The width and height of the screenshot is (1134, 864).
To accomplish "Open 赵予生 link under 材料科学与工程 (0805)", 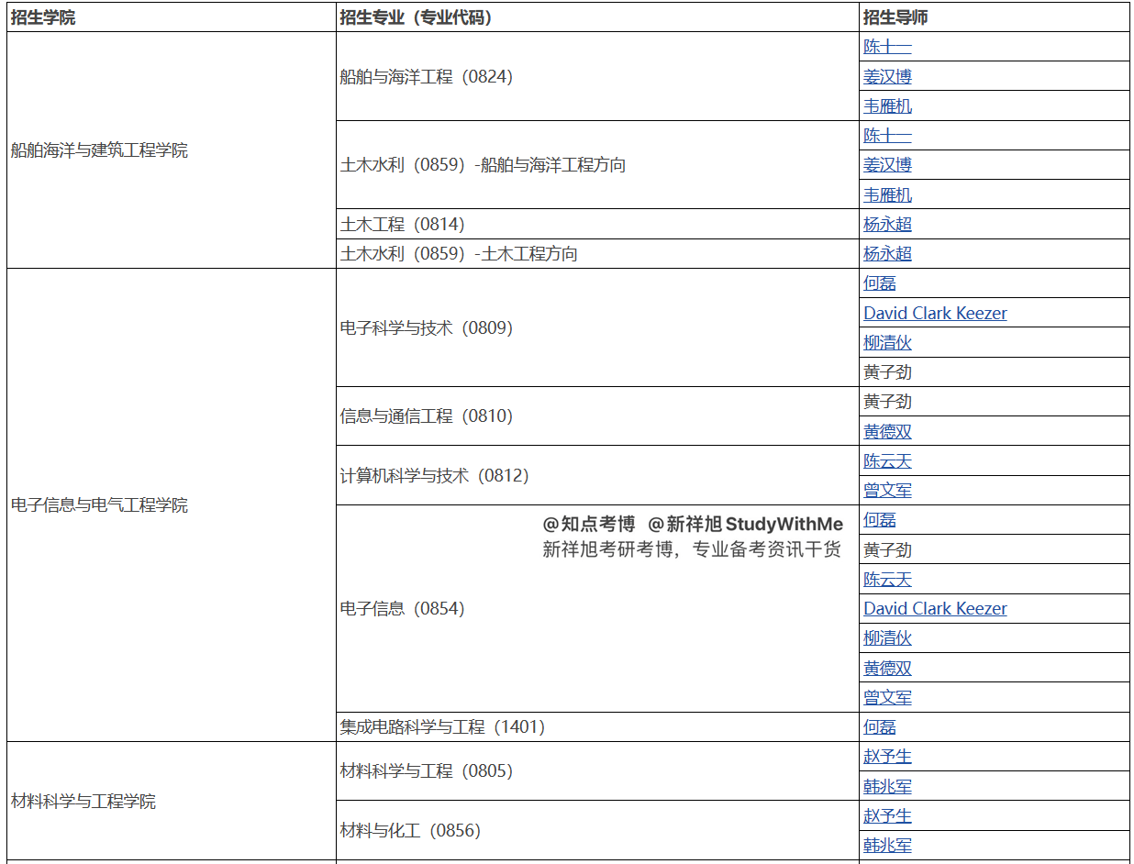I will click(887, 756).
